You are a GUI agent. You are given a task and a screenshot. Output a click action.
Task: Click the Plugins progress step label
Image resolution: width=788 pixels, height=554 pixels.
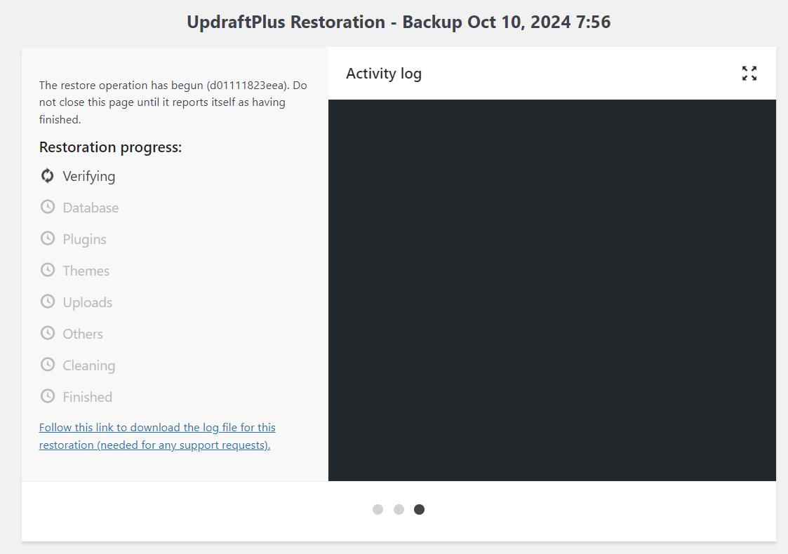(x=84, y=239)
